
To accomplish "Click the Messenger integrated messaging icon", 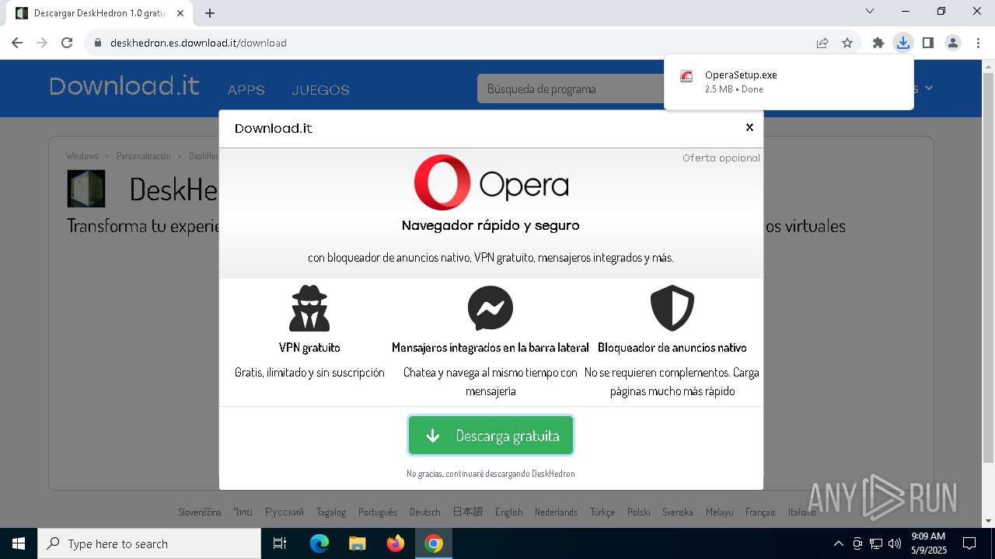I will tap(491, 308).
